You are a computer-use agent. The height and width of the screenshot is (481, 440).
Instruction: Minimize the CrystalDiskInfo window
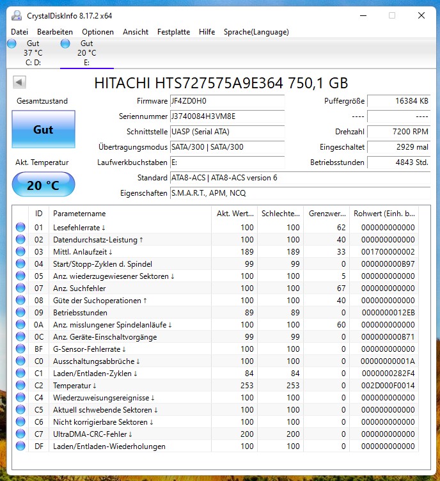pos(363,15)
